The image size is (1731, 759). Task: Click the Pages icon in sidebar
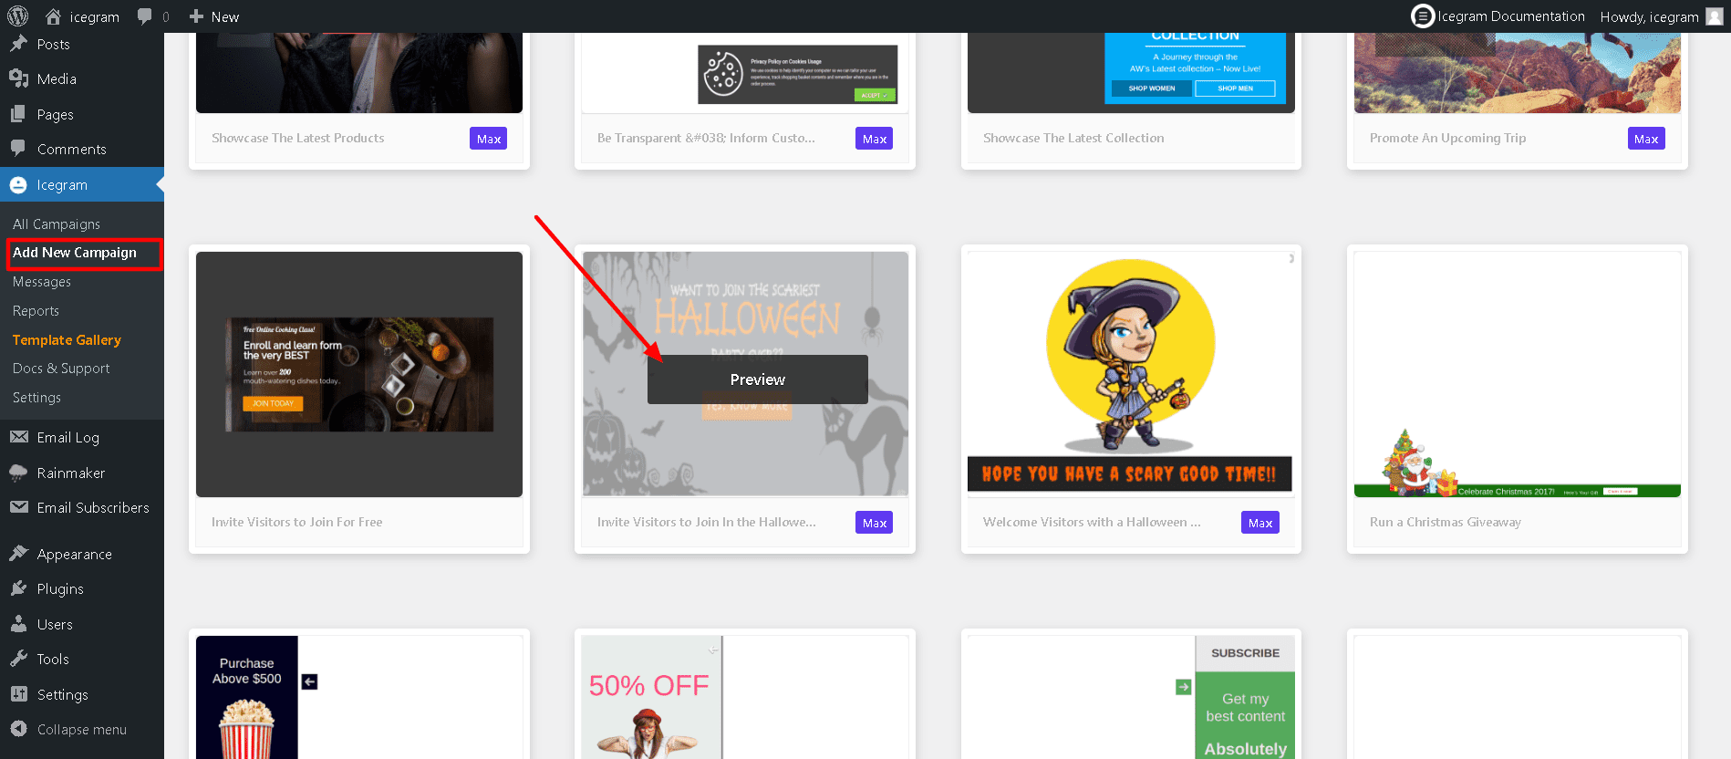[x=18, y=114]
